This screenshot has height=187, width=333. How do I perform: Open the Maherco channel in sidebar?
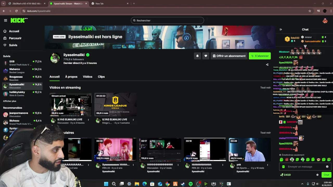point(22,71)
